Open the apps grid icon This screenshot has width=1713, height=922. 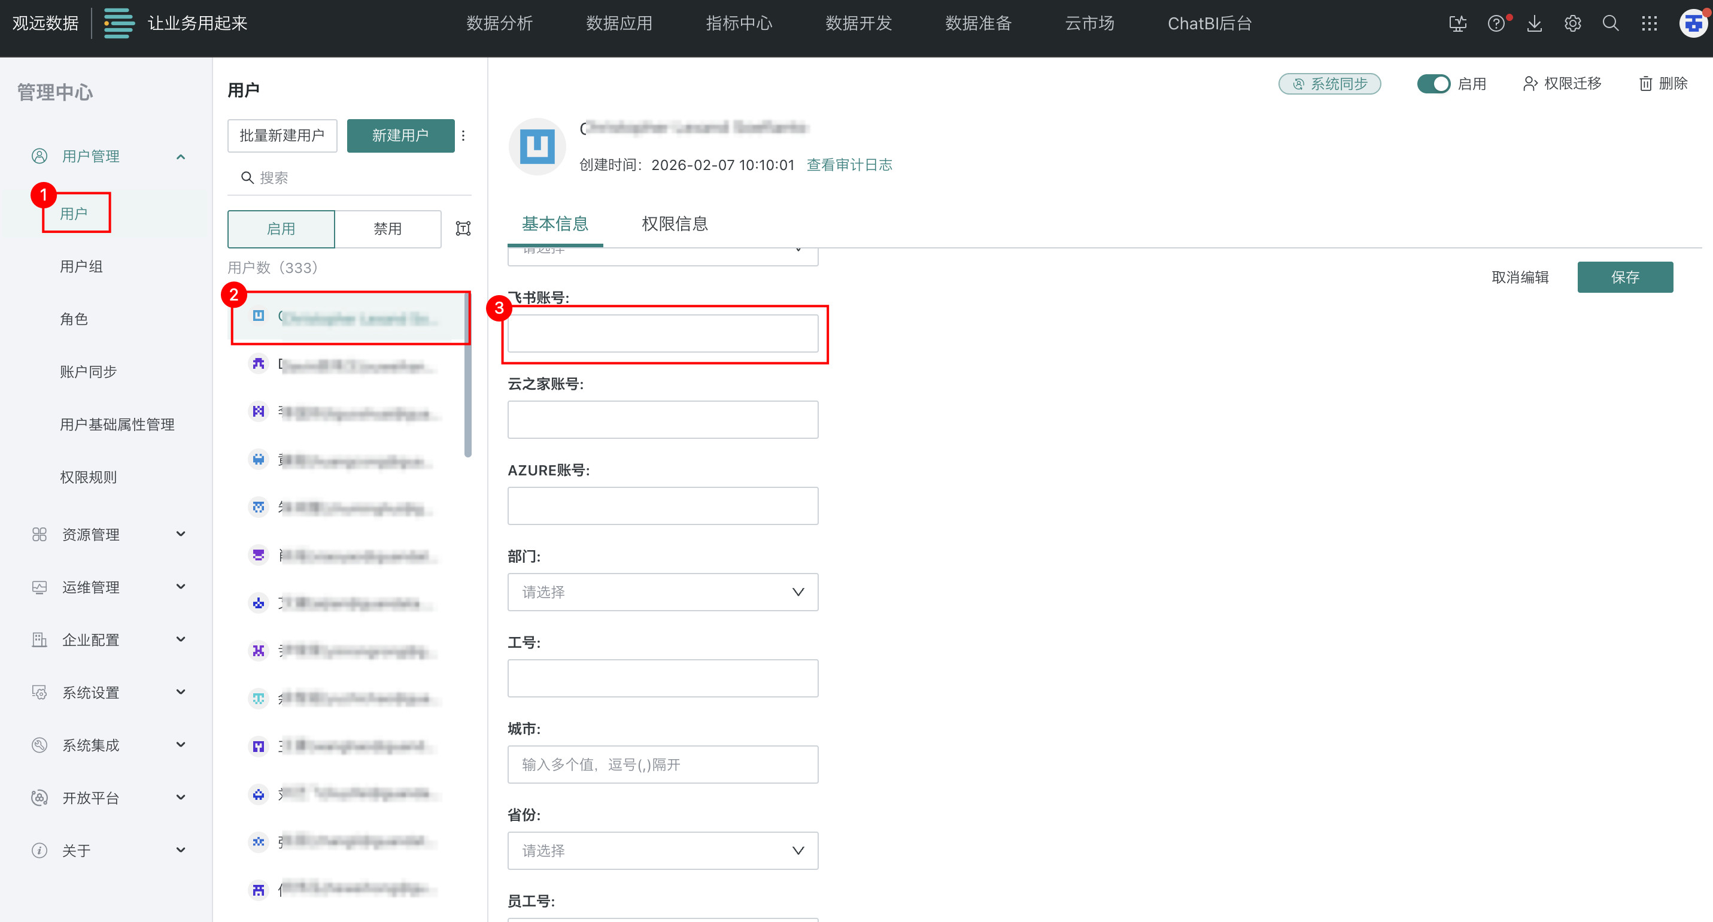[1649, 24]
